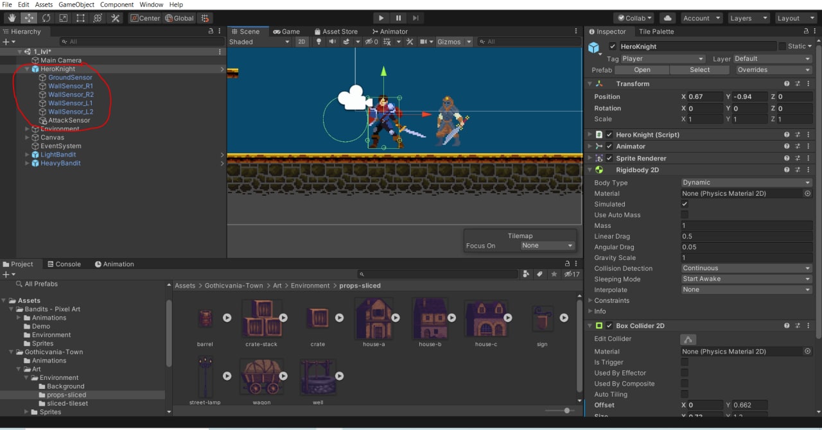Toggle scene effects icon in Scene toolbar

[347, 42]
